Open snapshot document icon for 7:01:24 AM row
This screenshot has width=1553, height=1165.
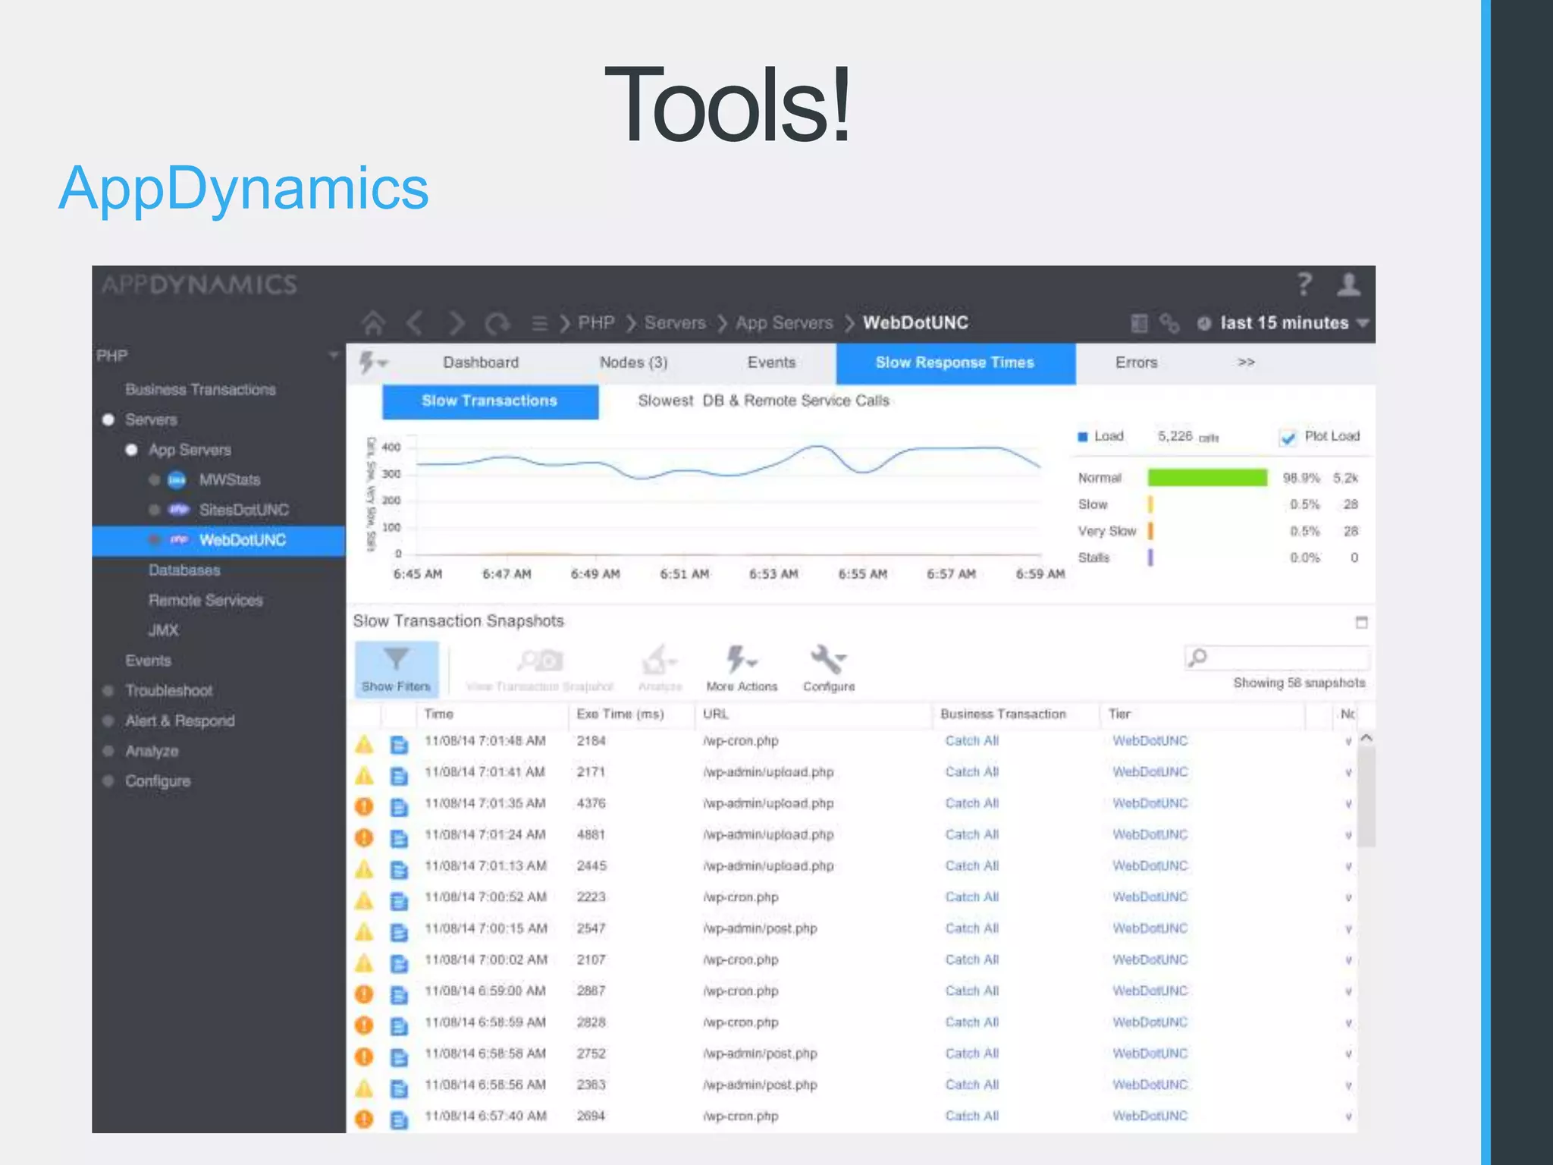399,839
